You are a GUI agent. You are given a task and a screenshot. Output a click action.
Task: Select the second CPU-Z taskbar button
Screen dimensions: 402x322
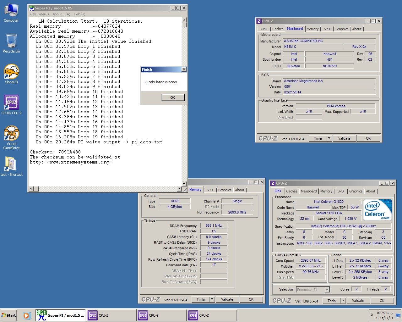161,315
